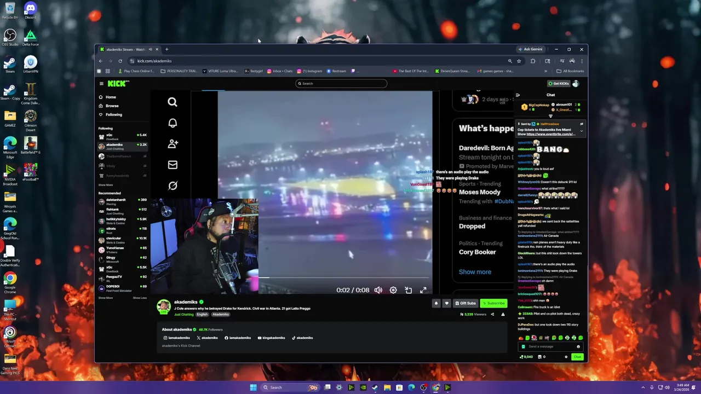Open the Instagram bookmark

pos(310,71)
